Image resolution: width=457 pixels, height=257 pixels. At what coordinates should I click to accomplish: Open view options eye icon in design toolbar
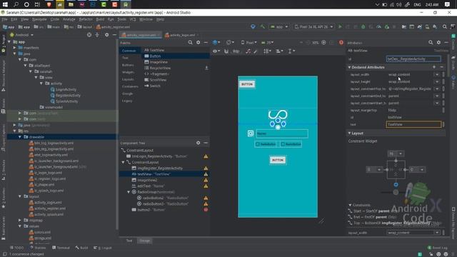coord(216,51)
